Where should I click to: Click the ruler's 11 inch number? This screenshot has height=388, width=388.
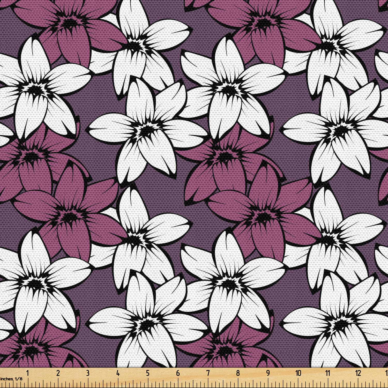click(x=328, y=373)
